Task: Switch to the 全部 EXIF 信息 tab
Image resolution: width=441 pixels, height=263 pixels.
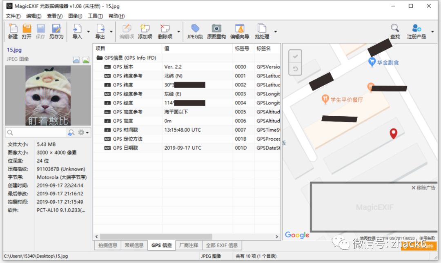Action: click(222, 245)
